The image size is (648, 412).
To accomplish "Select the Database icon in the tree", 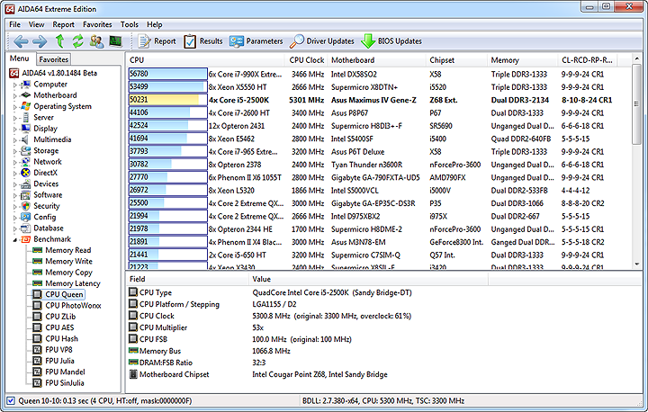I will [25, 228].
